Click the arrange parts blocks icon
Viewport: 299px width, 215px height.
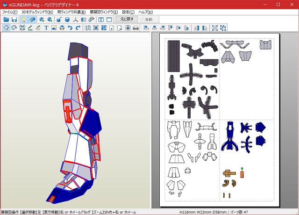(104, 28)
